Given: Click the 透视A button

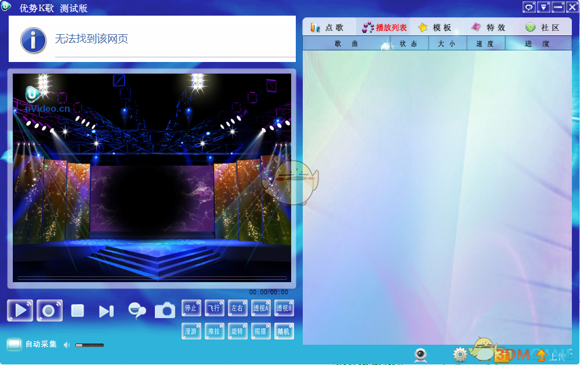Looking at the screenshot, I should coord(260,308).
